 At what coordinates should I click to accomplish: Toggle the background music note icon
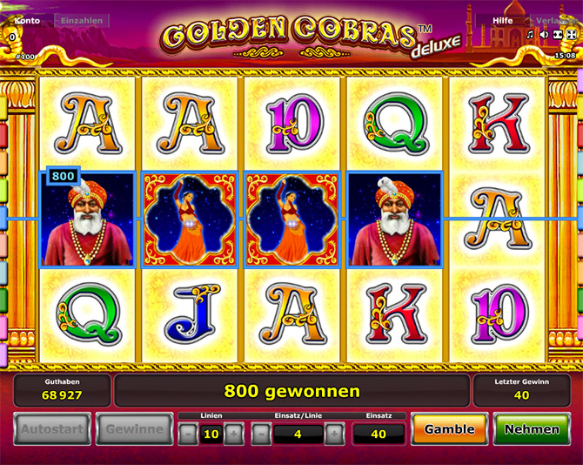(x=530, y=35)
